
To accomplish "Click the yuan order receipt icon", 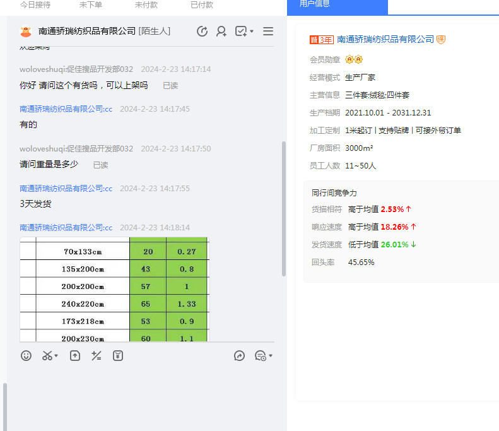I will click(118, 356).
